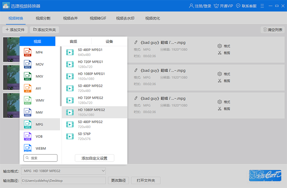The image size is (287, 188).
Task: Click pencil rename icon of third file
Action: click(136, 98)
